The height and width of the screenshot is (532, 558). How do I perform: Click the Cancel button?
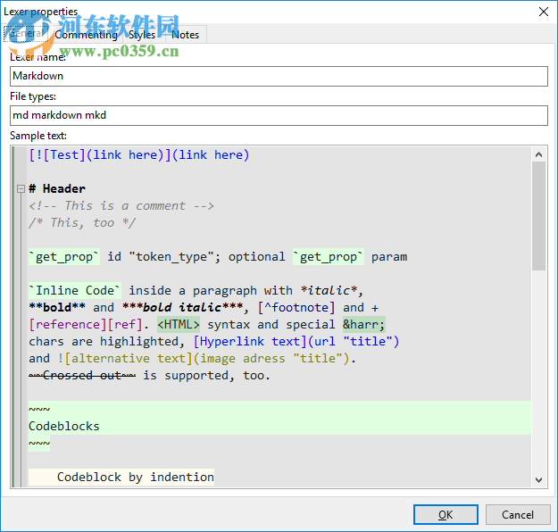(x=518, y=514)
